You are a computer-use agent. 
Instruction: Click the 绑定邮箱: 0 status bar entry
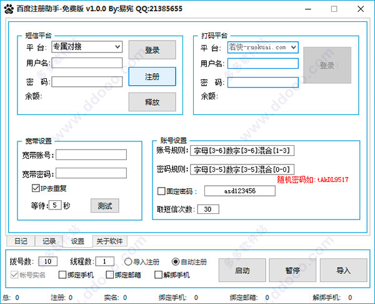point(249,298)
